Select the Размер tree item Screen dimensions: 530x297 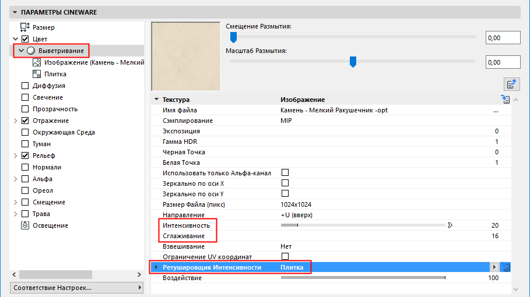tap(44, 27)
